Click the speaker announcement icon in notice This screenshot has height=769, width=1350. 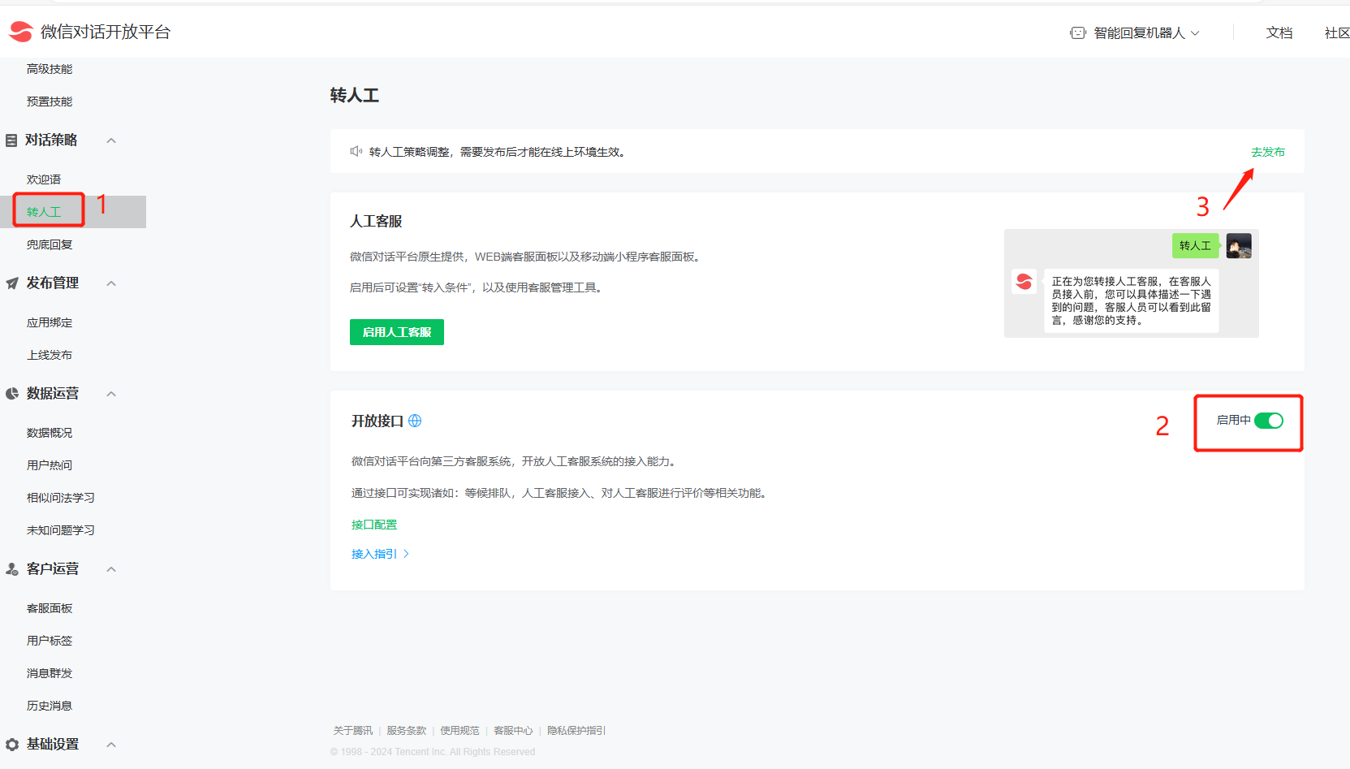point(356,152)
